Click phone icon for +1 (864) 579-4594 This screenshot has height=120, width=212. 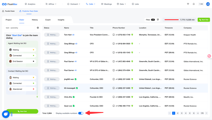(x=114, y=70)
